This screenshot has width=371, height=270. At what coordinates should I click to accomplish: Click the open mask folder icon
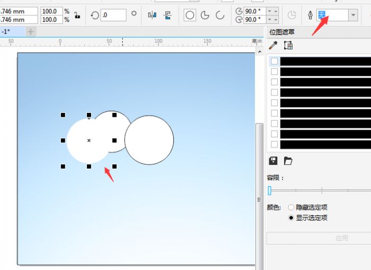(288, 161)
